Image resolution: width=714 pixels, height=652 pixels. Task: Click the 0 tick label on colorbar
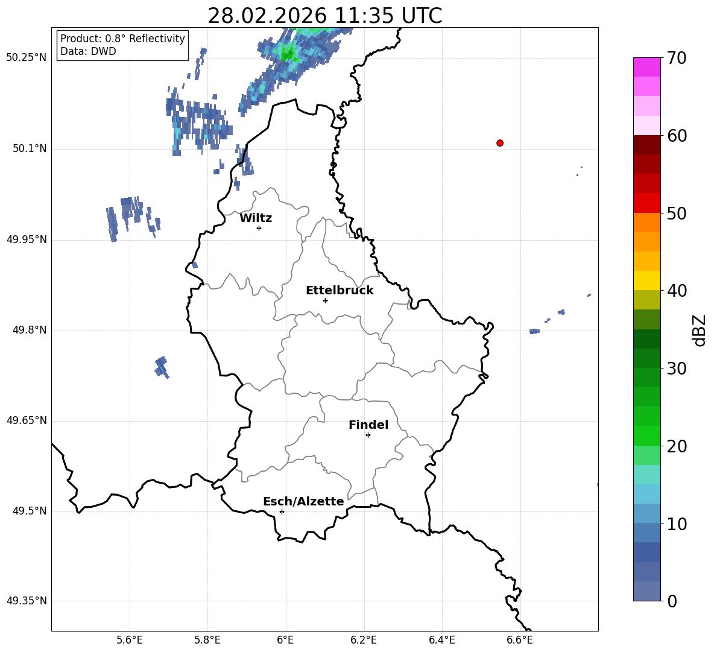point(672,601)
